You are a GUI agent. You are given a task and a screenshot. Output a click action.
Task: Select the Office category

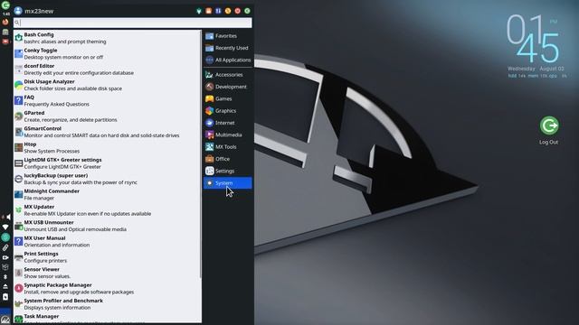tap(227, 159)
